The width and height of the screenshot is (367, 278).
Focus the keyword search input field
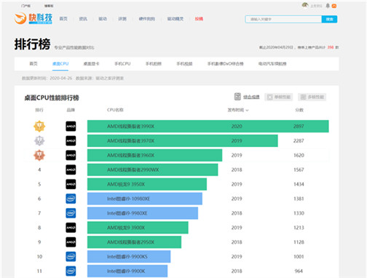pos(283,19)
